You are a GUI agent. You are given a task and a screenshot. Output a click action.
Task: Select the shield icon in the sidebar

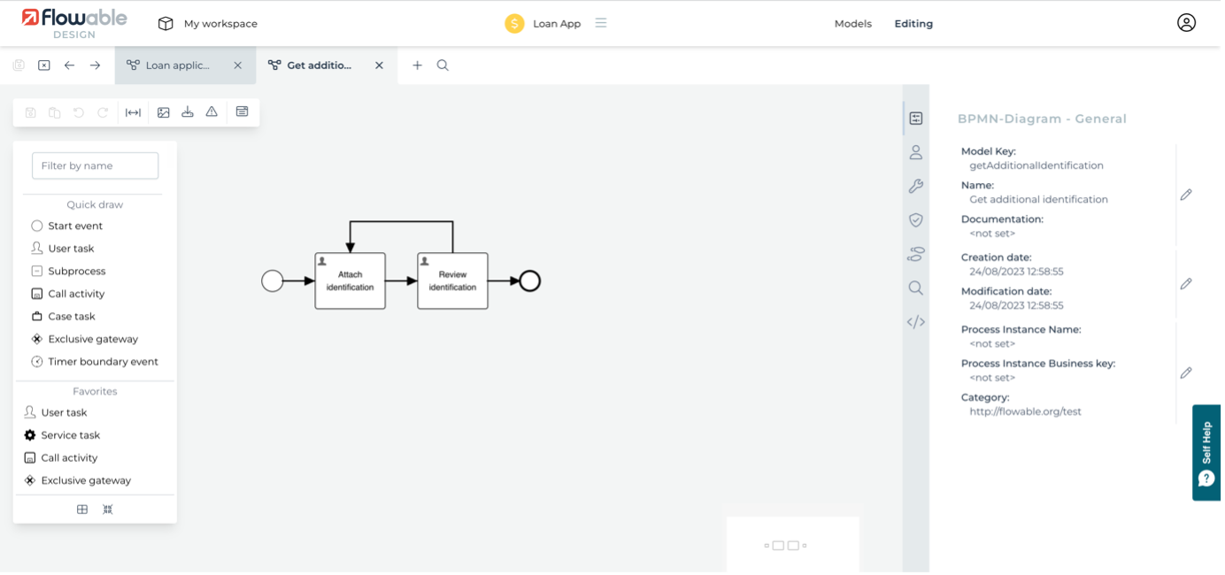(916, 219)
